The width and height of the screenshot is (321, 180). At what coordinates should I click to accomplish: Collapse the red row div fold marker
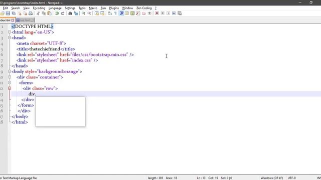coord(10,88)
